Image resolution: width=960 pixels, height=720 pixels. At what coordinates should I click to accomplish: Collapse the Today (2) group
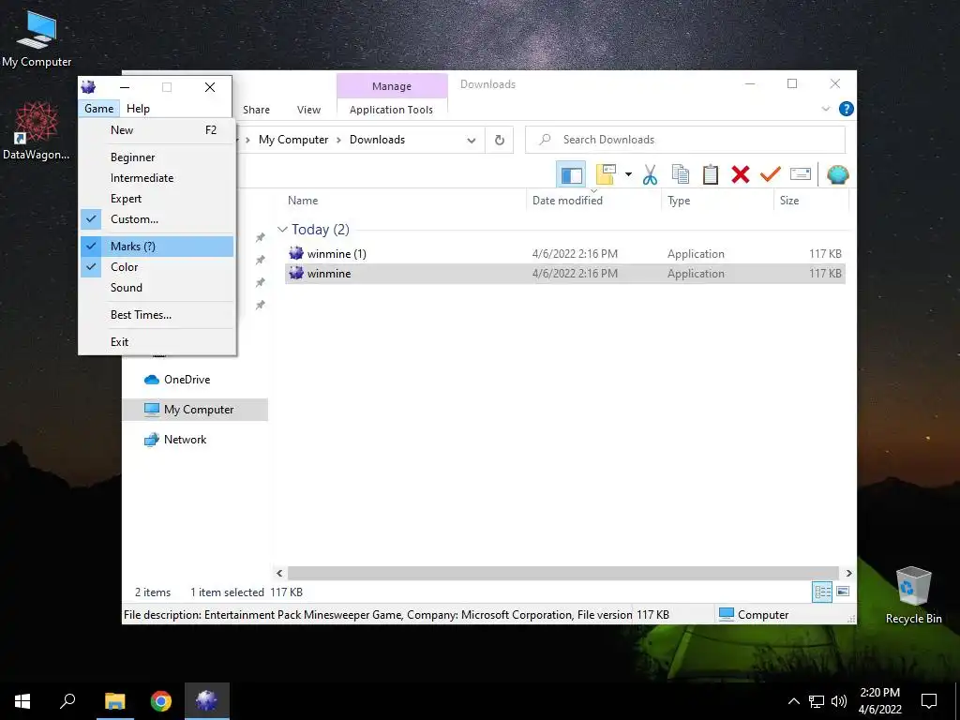(282, 230)
